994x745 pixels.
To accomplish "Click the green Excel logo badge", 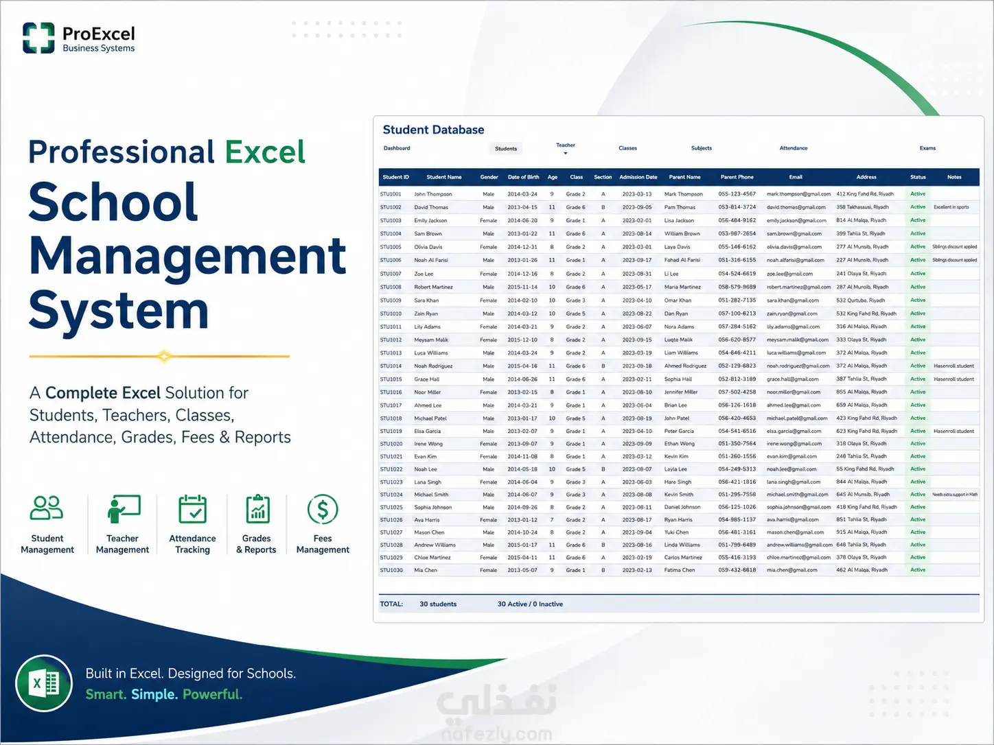I will click(x=45, y=683).
